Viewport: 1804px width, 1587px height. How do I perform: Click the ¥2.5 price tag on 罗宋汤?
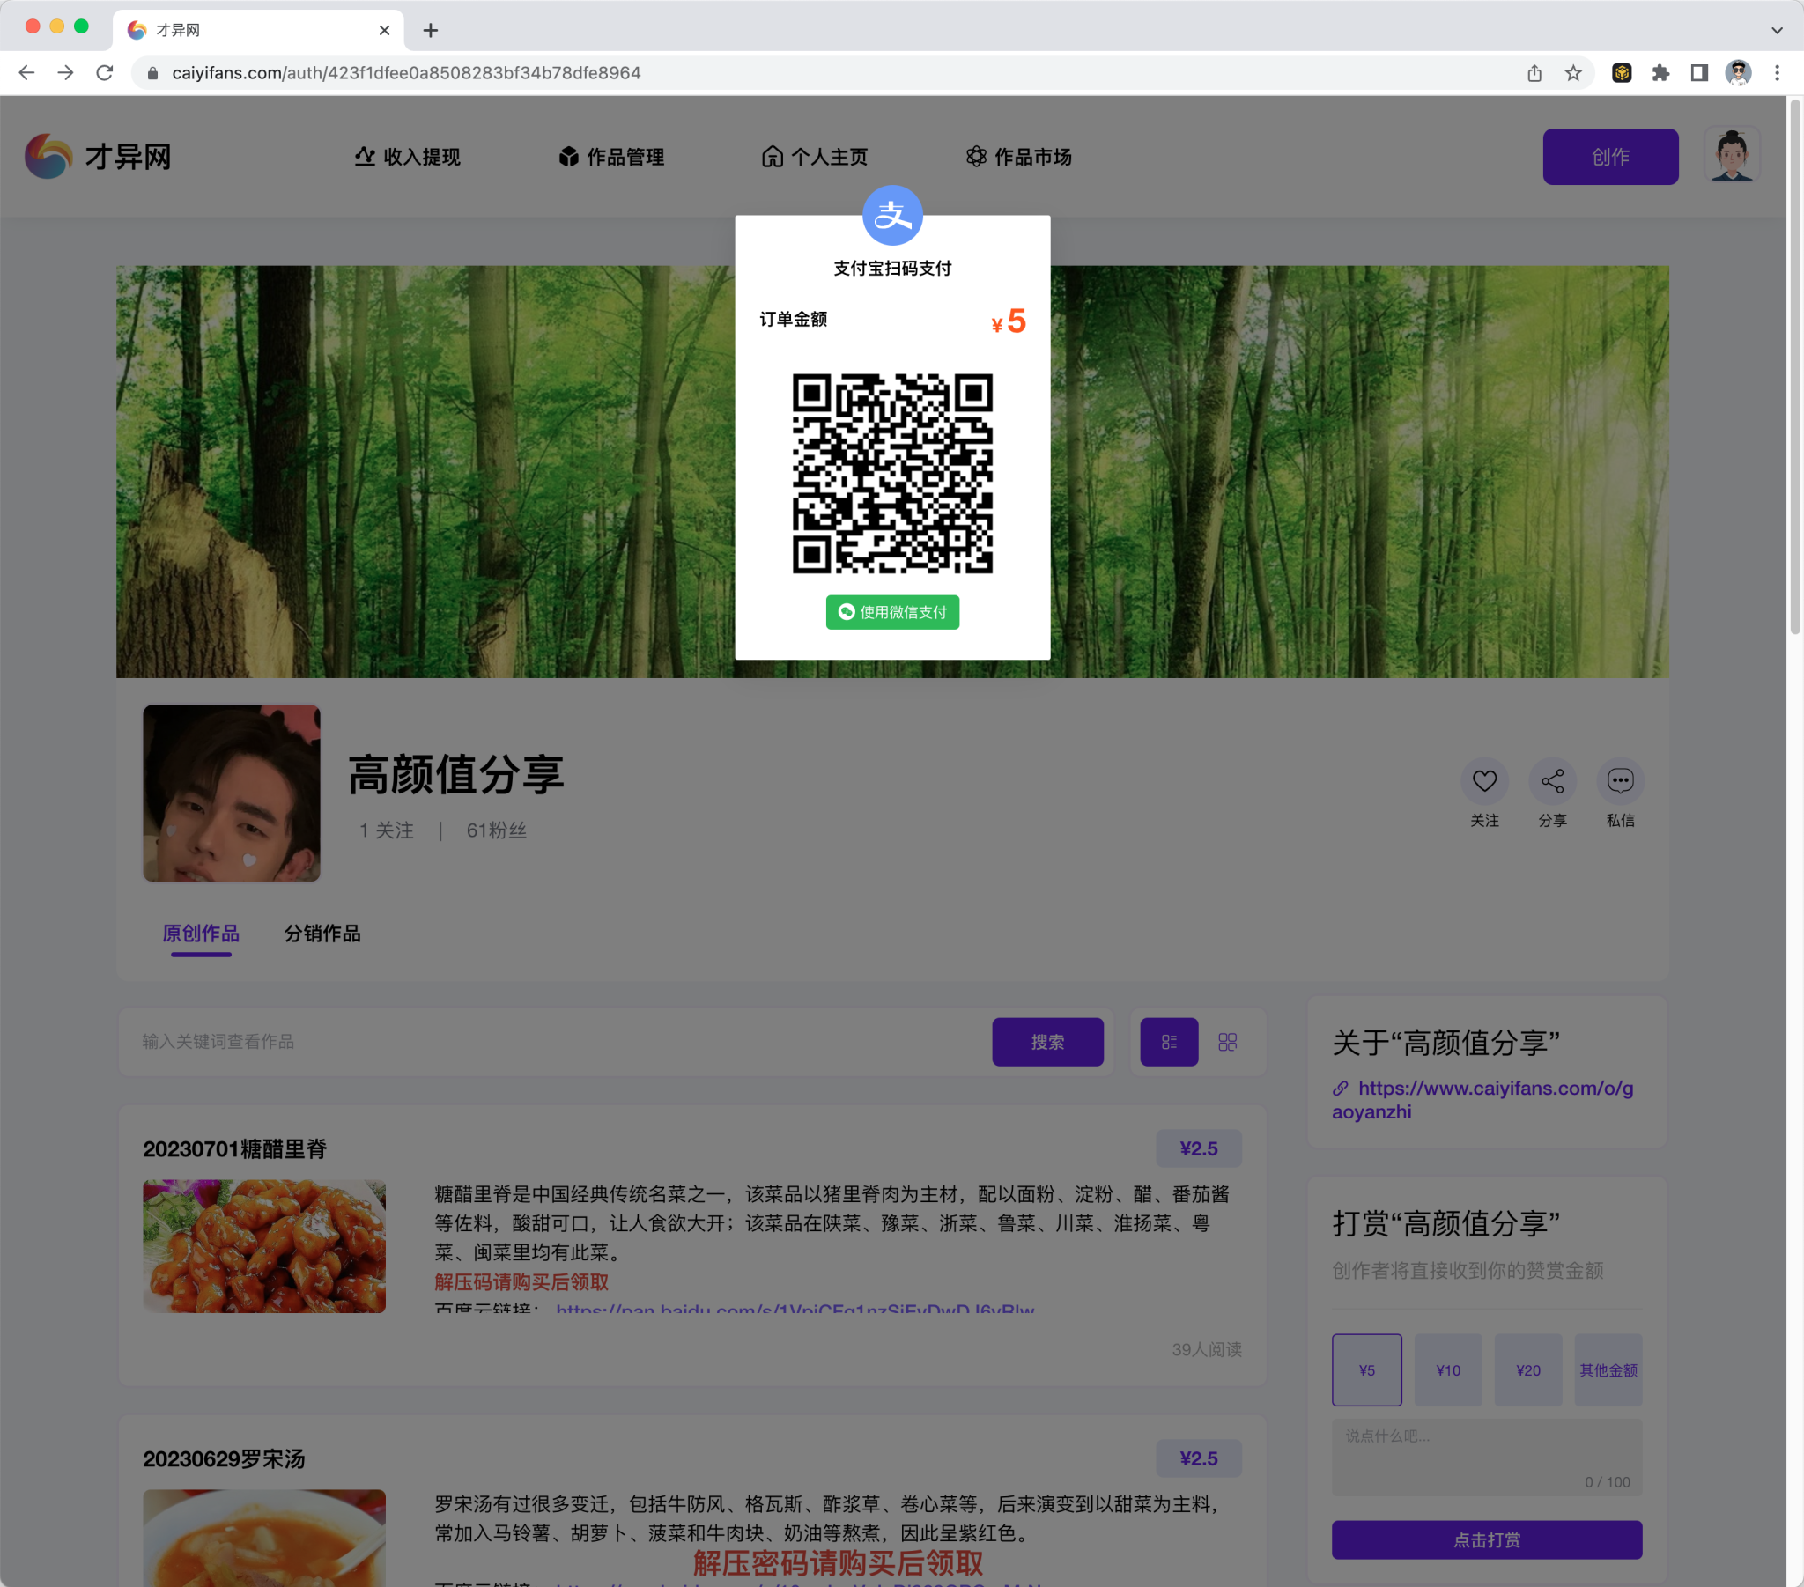click(x=1199, y=1458)
